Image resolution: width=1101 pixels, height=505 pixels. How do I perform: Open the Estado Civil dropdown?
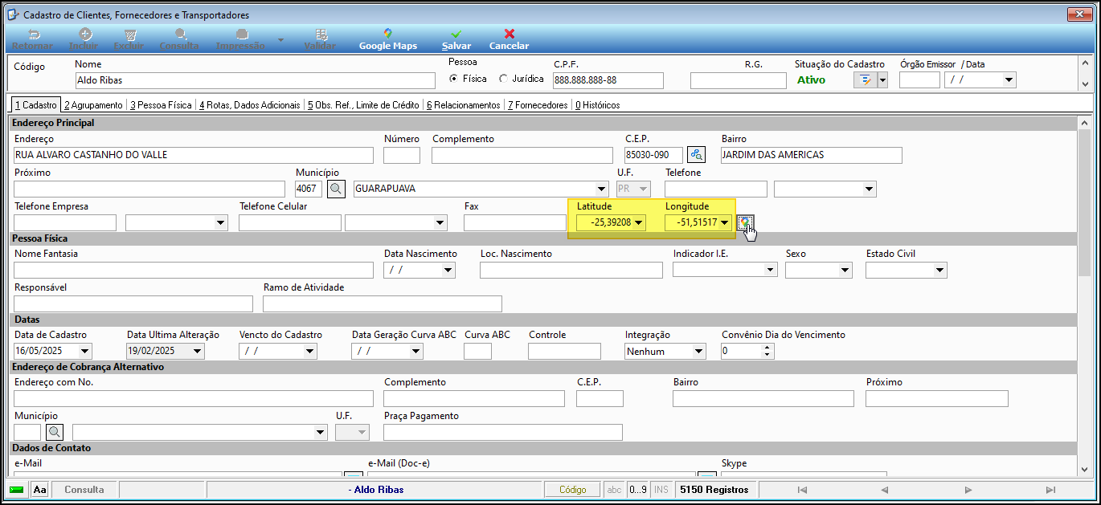[x=939, y=271]
